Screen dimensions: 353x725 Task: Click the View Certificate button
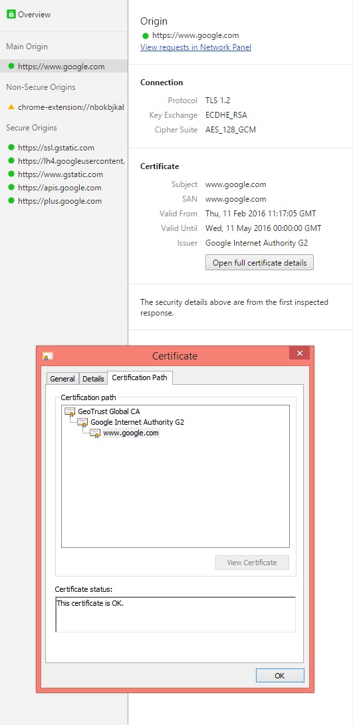pos(252,563)
